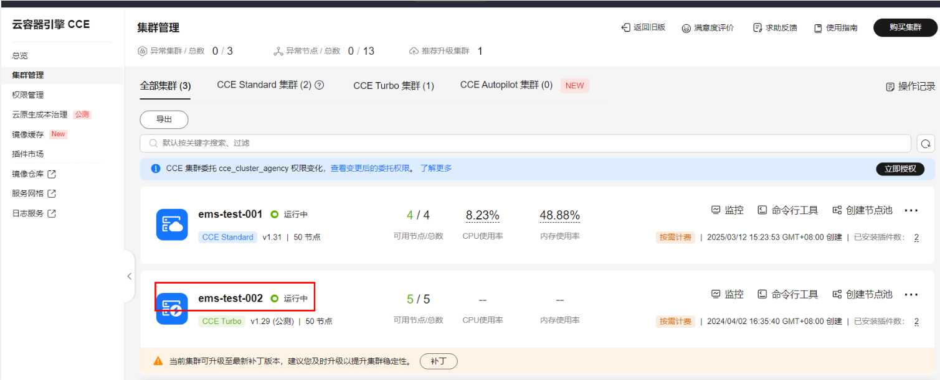Open 使用指南 guide
Viewport: 940px width, 380px height.
pyautogui.click(x=836, y=28)
